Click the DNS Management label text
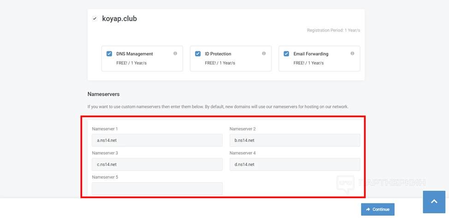449x218 pixels. pyautogui.click(x=134, y=54)
